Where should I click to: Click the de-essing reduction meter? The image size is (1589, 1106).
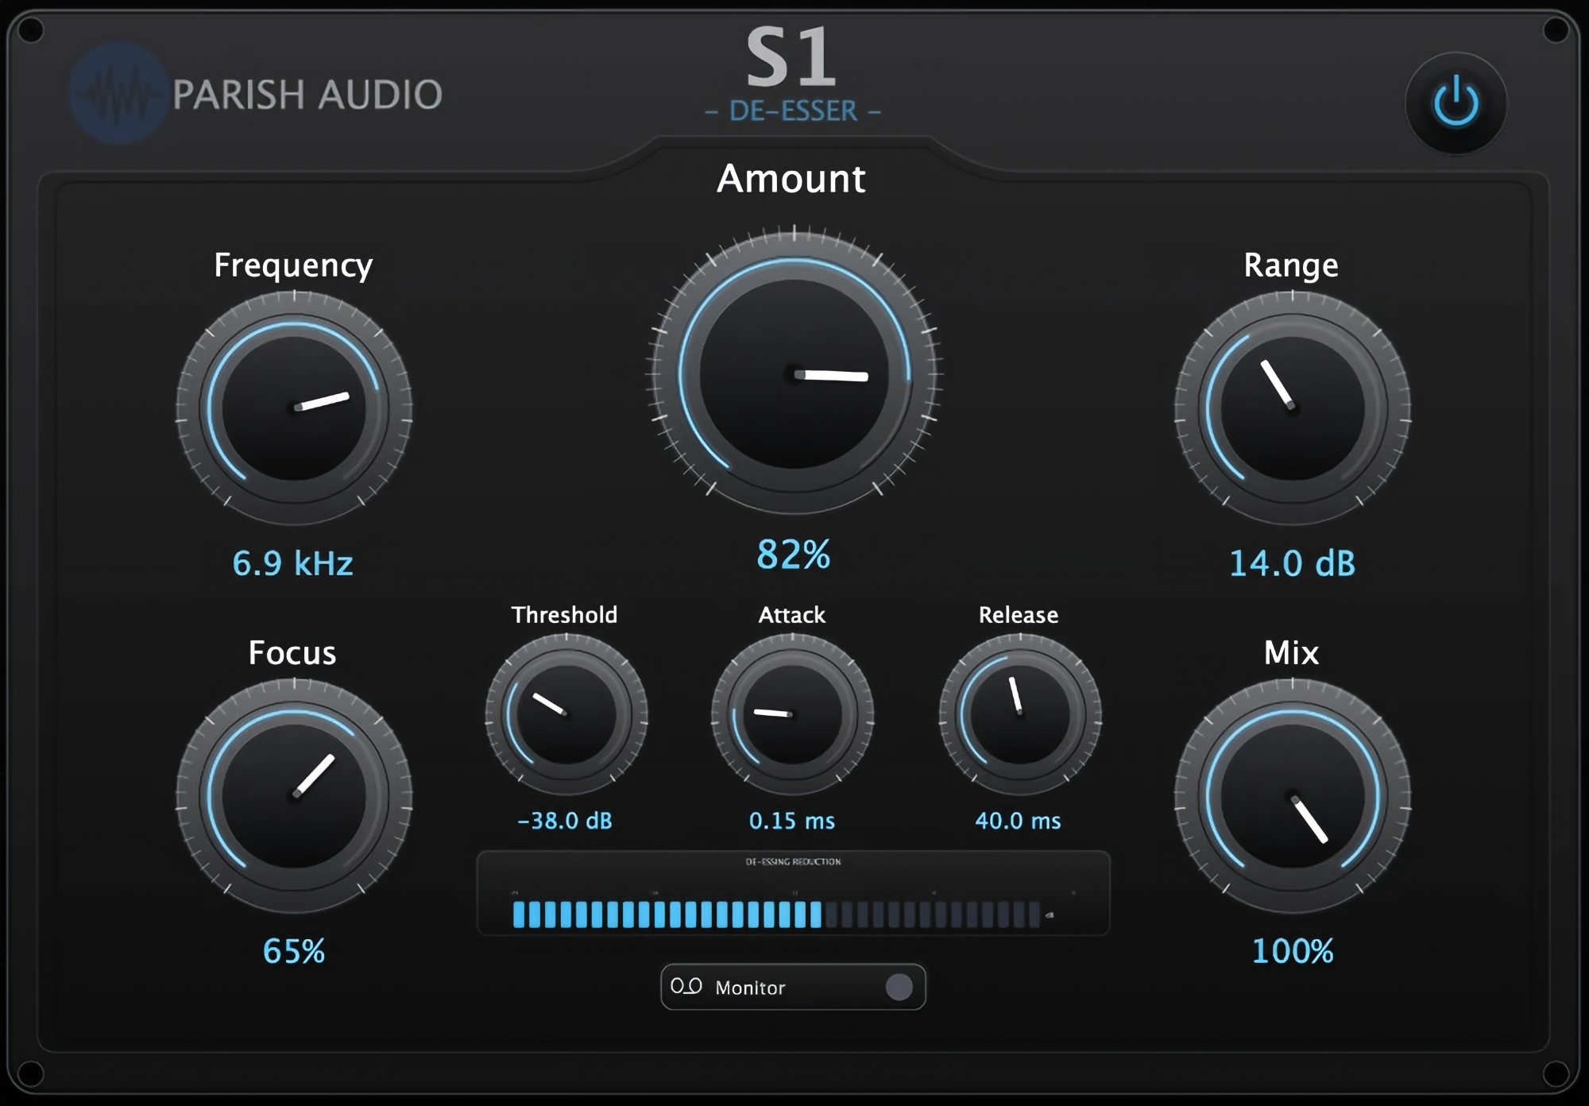click(x=793, y=893)
